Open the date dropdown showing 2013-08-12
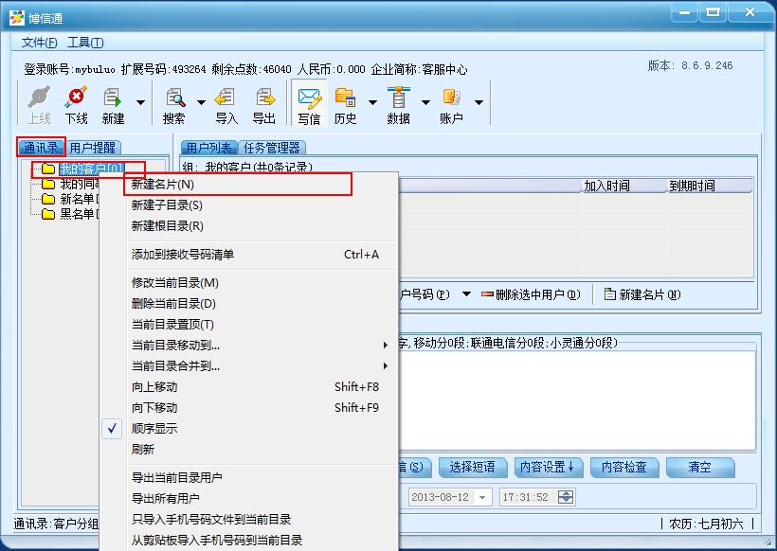777x551 pixels. 482,497
